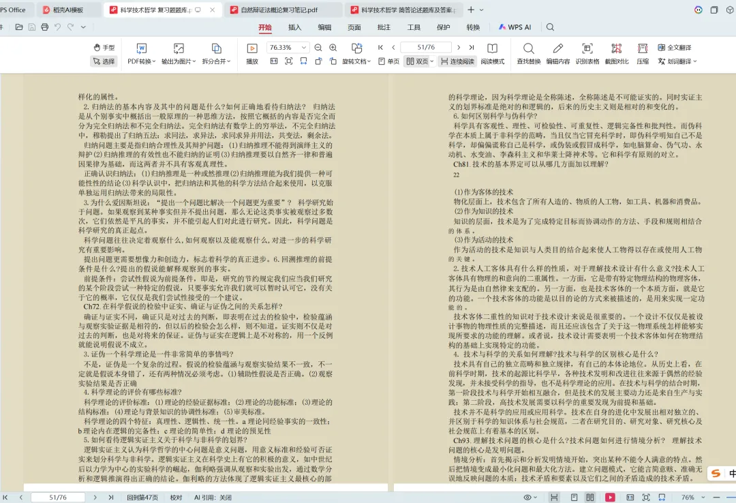Activate the Select (选择) tool

[104, 61]
